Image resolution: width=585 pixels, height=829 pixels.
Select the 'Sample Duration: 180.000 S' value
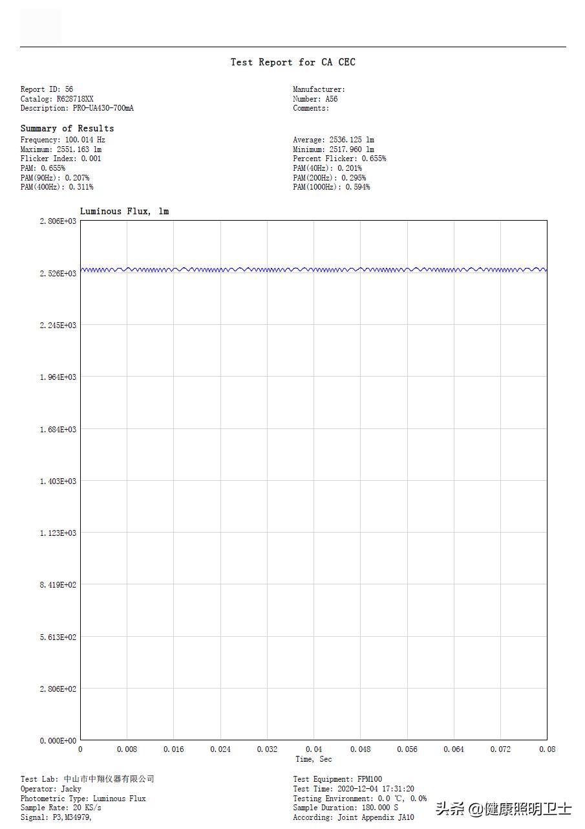tap(346, 808)
